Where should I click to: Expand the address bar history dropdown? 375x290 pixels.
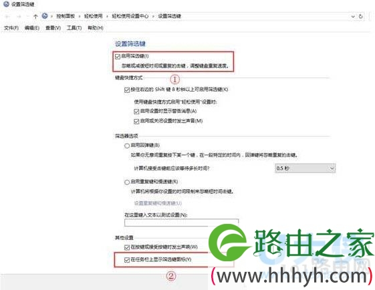click(x=353, y=17)
